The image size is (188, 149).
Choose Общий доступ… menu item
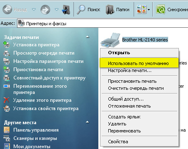tap(139, 99)
